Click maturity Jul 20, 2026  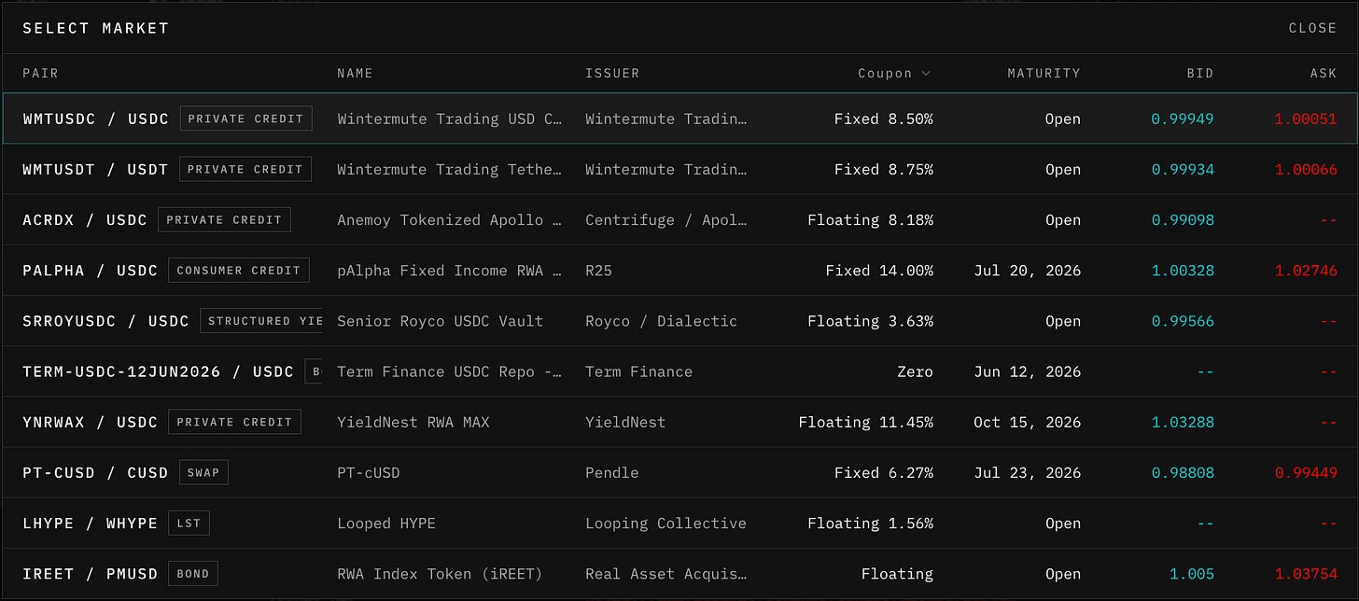coord(1027,271)
